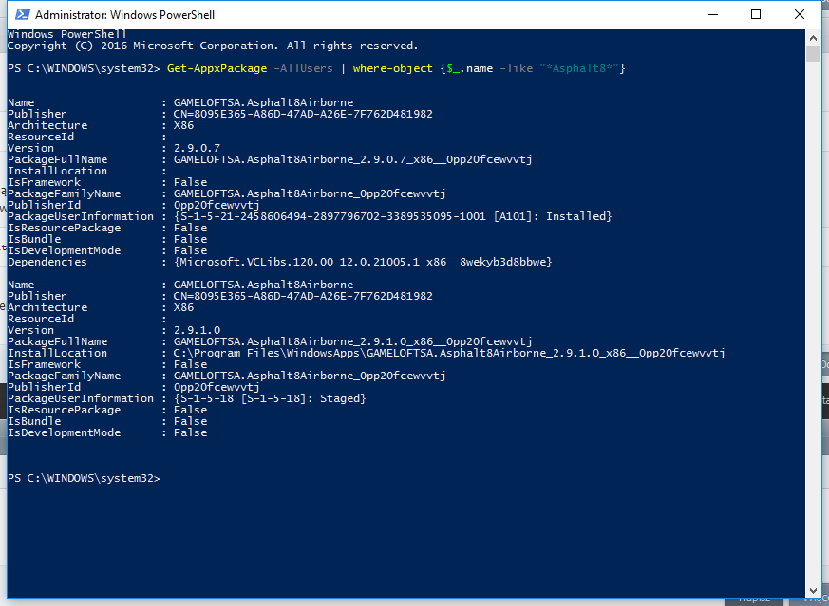The height and width of the screenshot is (606, 829).
Task: Click the Get-AppxPackage command text
Action: (x=217, y=68)
